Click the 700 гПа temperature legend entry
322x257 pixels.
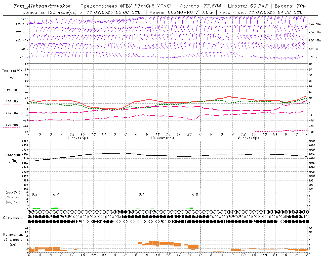pos(12,113)
